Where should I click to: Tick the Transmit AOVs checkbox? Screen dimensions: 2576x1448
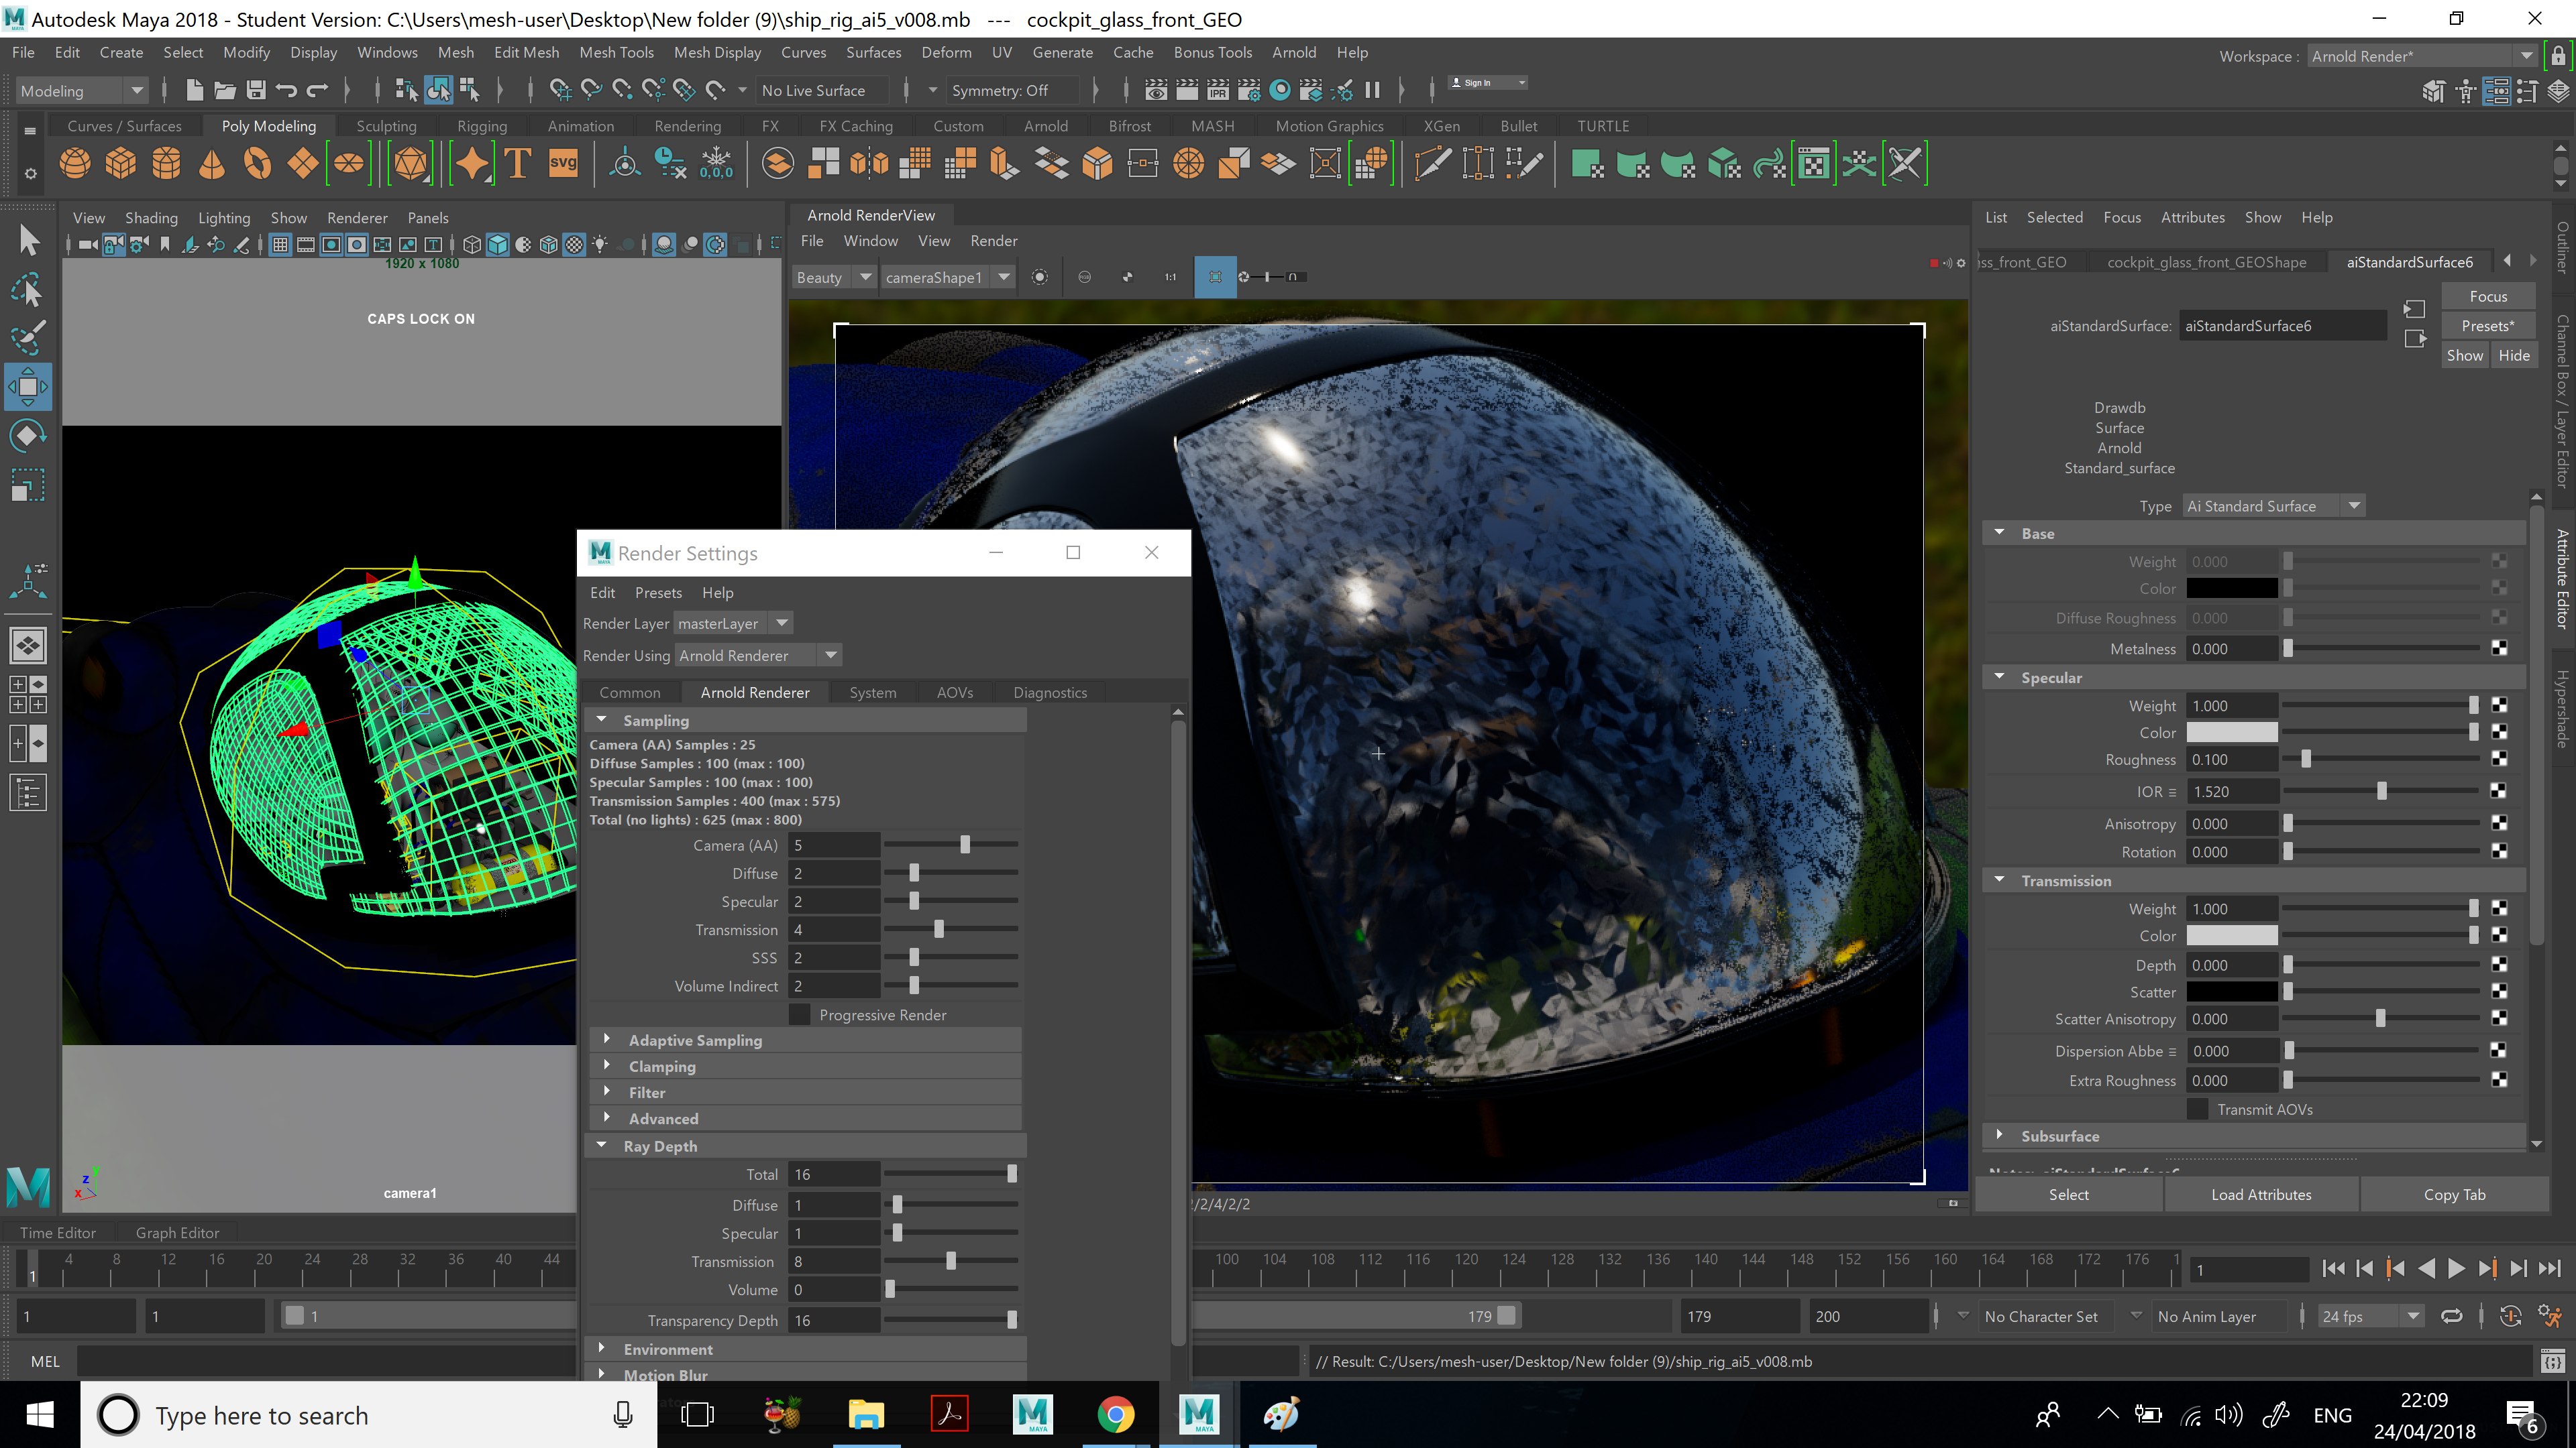click(2197, 1109)
